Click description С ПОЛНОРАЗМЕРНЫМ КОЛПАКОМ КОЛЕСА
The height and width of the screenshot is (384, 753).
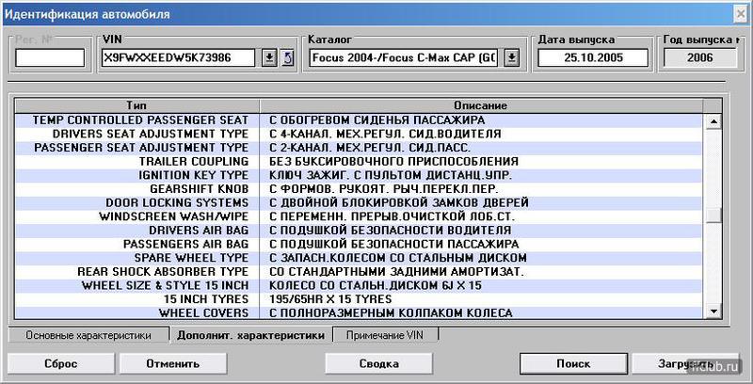pos(391,313)
